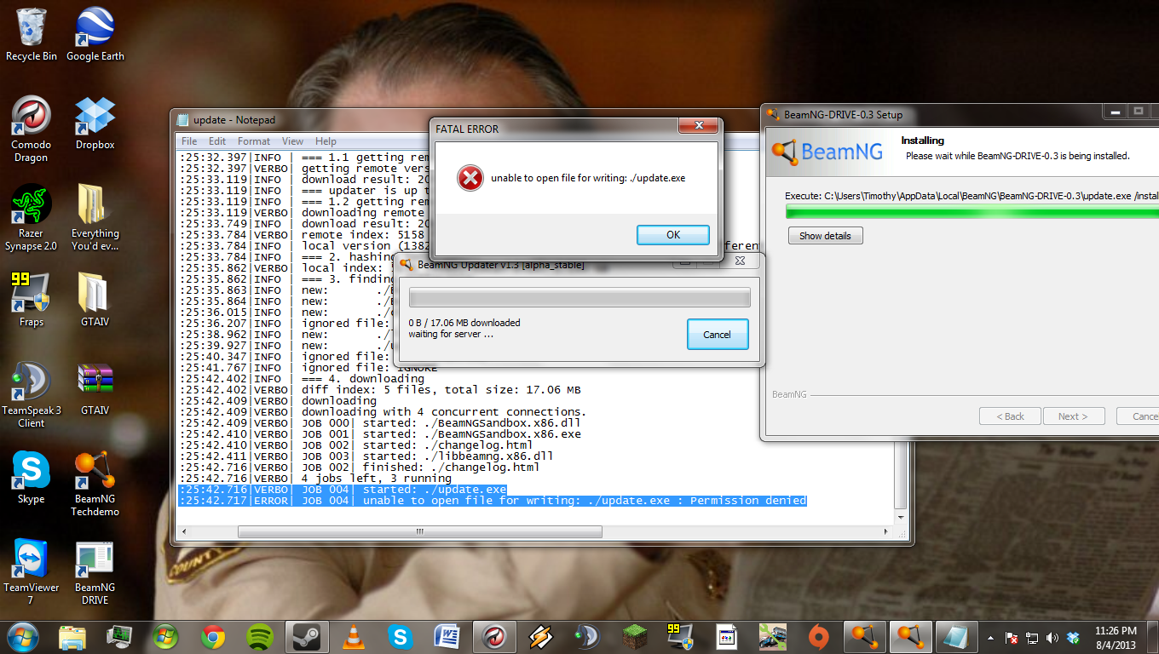Viewport: 1159px width, 654px height.
Task: Click the 'Permission denied' error line in Notepad
Action: click(x=493, y=501)
